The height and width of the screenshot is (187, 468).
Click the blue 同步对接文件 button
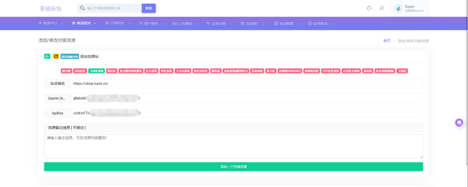coord(69,56)
